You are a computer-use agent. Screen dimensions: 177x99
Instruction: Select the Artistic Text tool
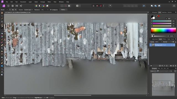2,69
